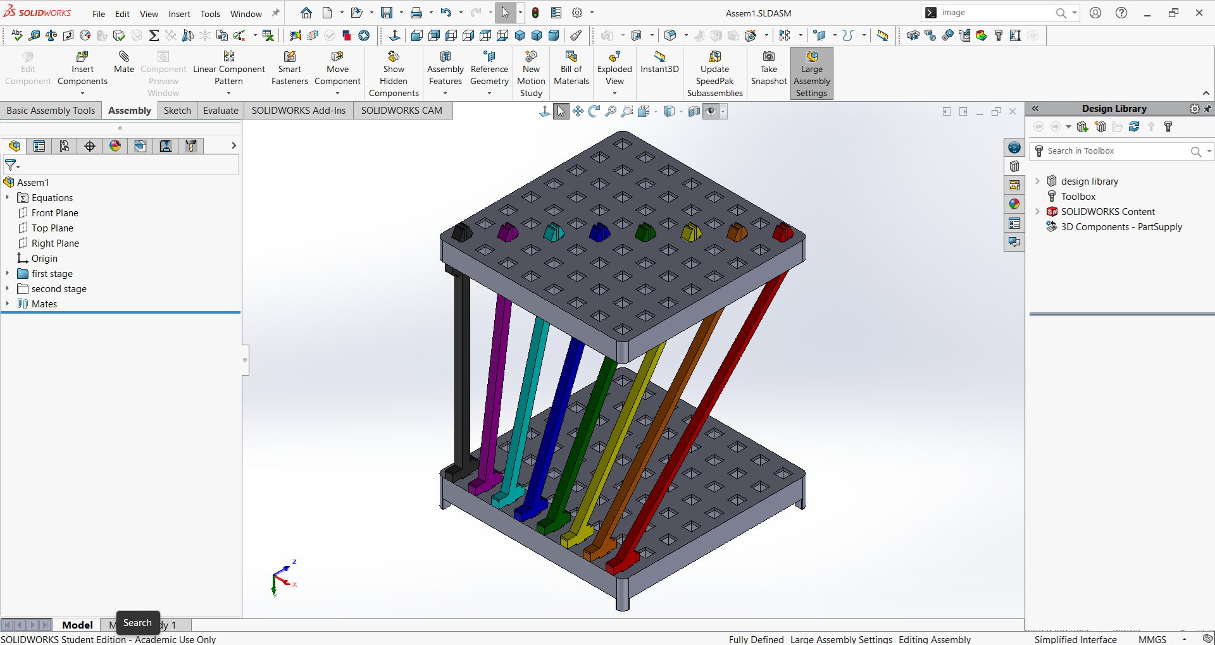Open Appearances tab in task pane

pyautogui.click(x=1014, y=204)
